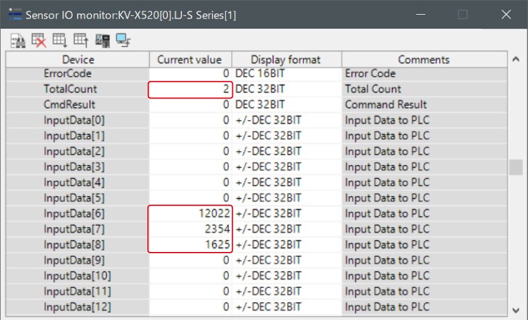Select the InputData[6] value 12022 cell
This screenshot has height=320, width=528.
coord(190,213)
